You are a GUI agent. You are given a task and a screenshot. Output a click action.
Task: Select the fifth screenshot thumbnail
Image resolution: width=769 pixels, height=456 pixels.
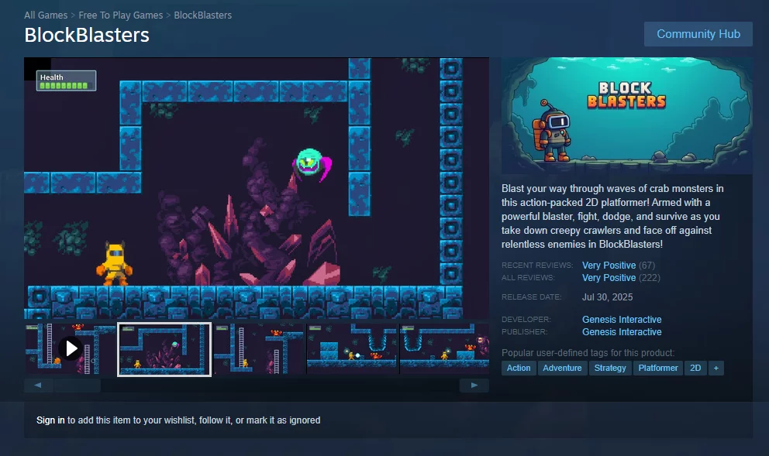click(444, 349)
